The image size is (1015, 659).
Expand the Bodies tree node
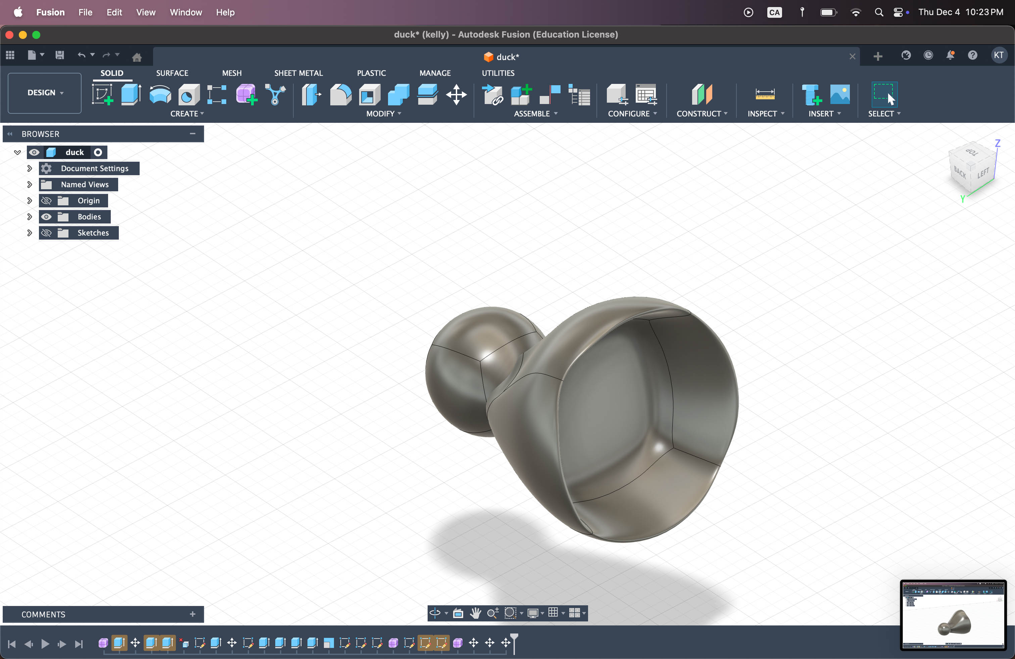click(x=30, y=216)
